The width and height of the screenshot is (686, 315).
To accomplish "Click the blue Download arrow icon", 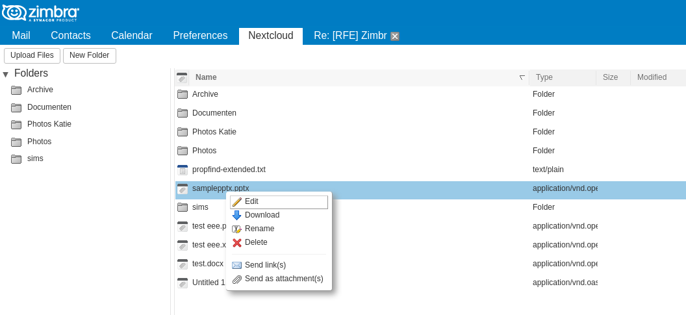I will point(236,215).
